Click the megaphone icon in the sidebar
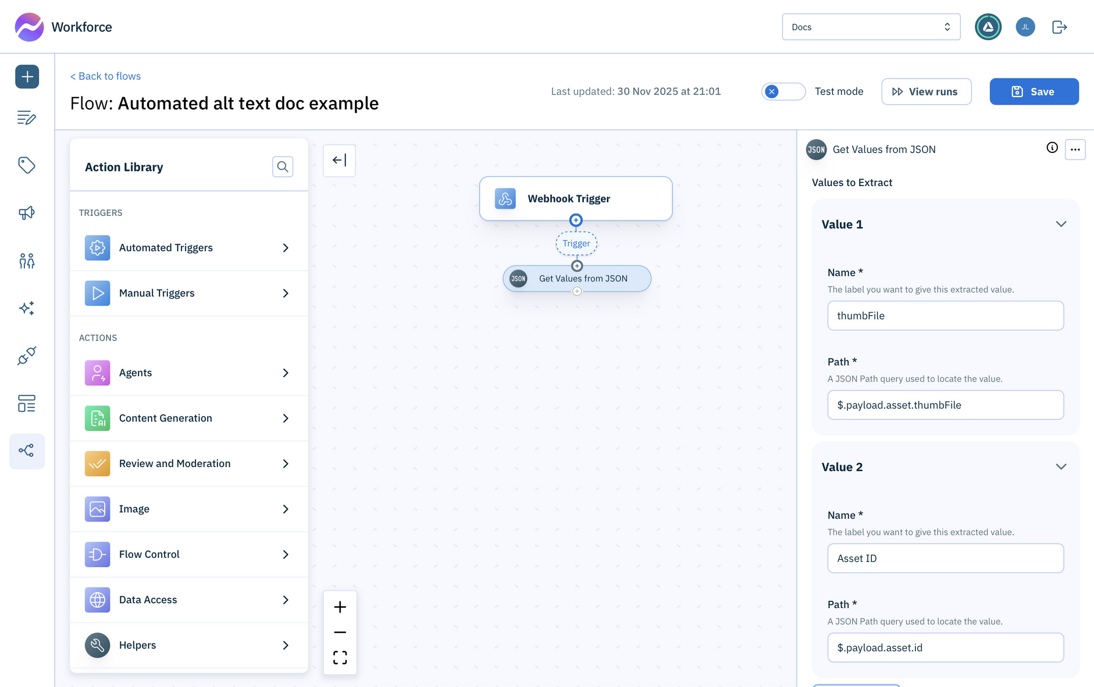The height and width of the screenshot is (687, 1094). pyautogui.click(x=27, y=213)
